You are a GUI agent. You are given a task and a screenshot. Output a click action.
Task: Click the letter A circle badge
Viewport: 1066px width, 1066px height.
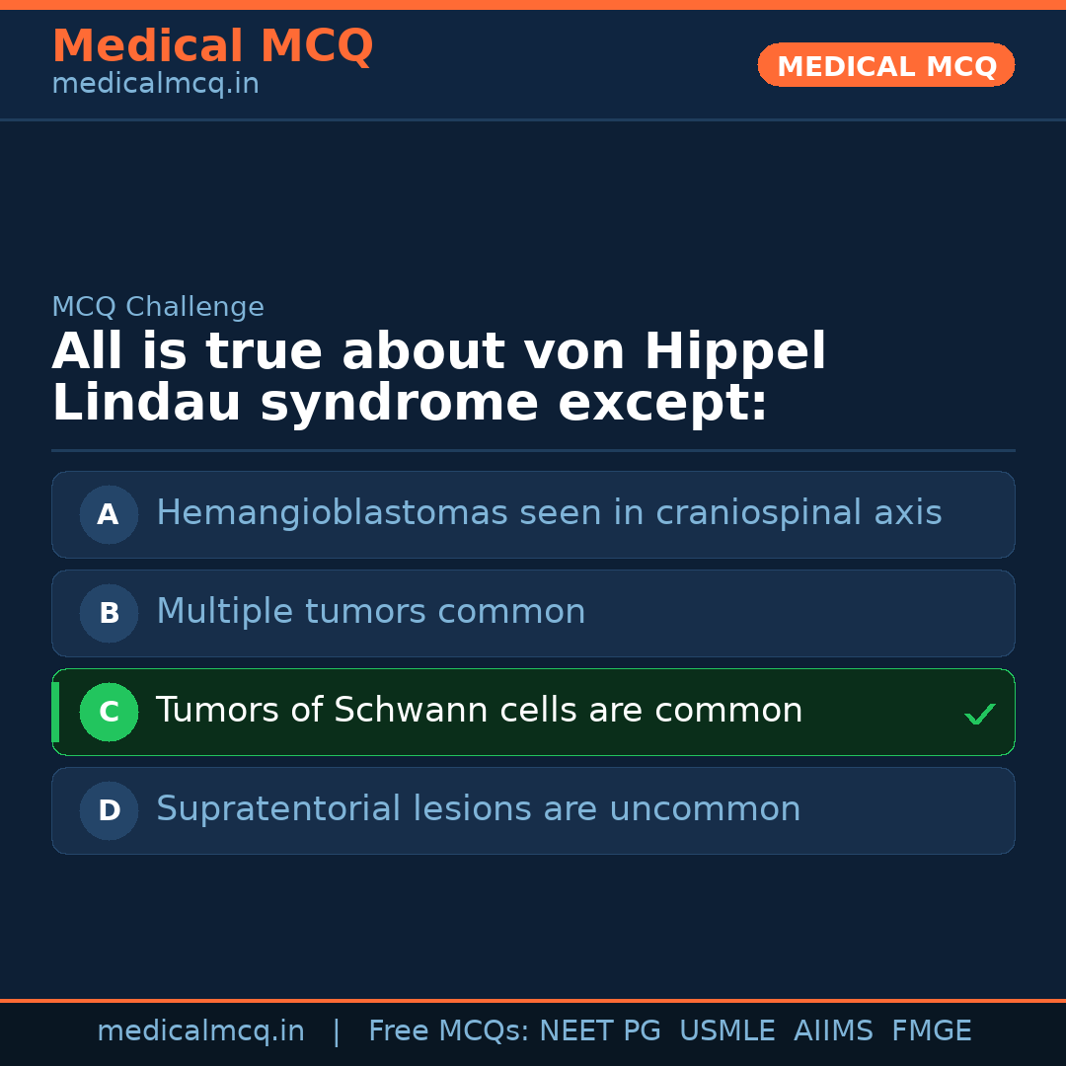pos(109,514)
